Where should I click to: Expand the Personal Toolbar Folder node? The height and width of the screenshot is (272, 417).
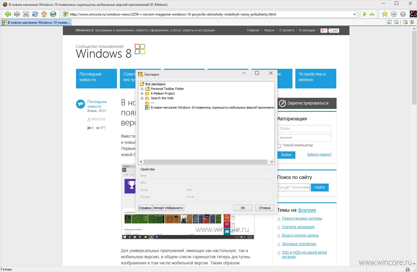142,89
